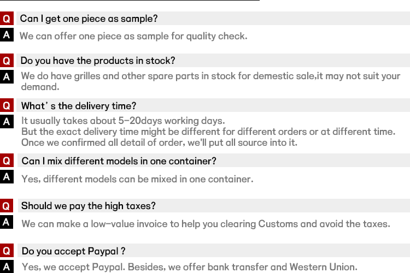Viewport: 410px width, 273px height.
Task: Click the Q icon beside high taxes question
Action: (x=7, y=206)
